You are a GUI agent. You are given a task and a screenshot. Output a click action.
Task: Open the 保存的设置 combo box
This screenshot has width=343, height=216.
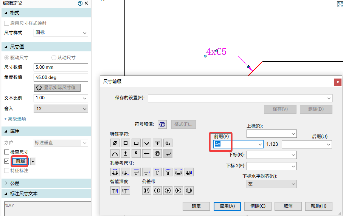(x=240, y=98)
